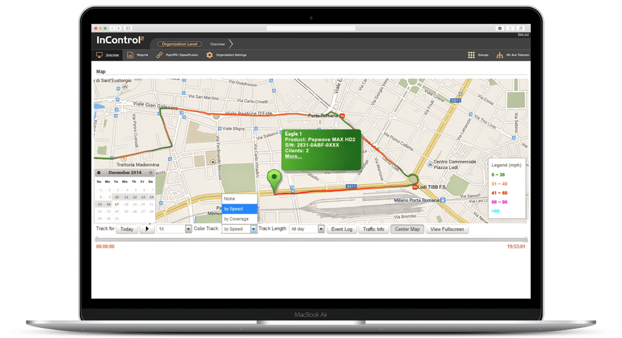This screenshot has width=622, height=338.
Task: Click the 31 ~ 40 legend entry
Action: coord(499,183)
